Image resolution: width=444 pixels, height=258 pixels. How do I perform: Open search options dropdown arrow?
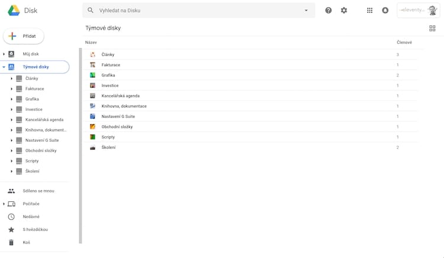(306, 11)
